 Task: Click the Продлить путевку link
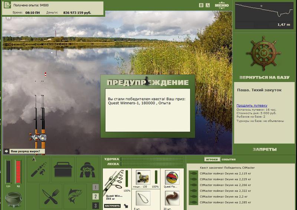[252, 105]
